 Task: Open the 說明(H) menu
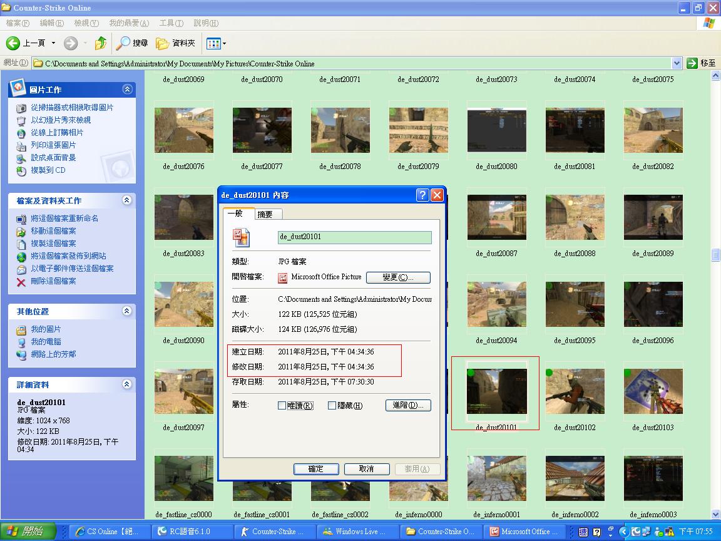pos(205,23)
